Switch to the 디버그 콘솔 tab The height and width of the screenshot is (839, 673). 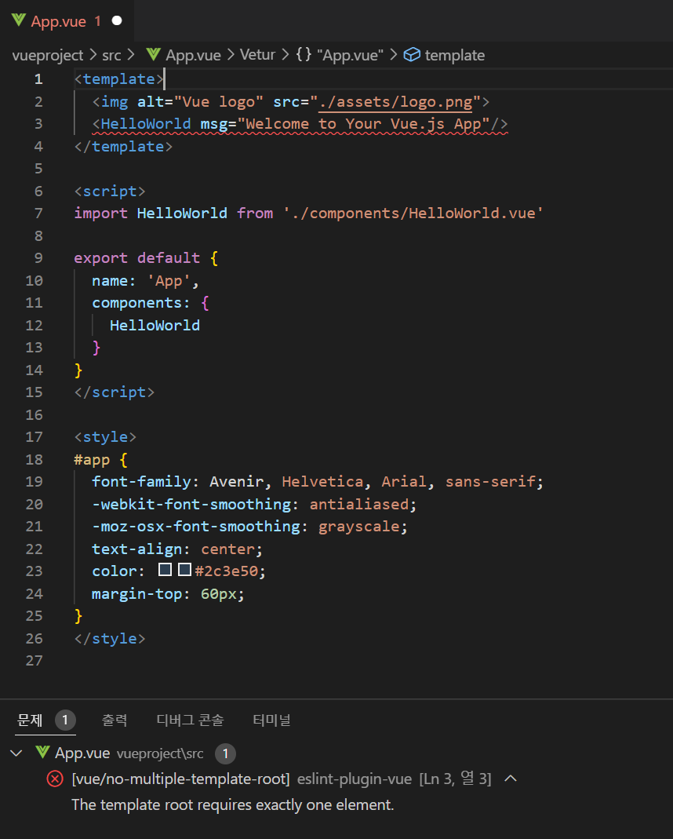point(190,720)
